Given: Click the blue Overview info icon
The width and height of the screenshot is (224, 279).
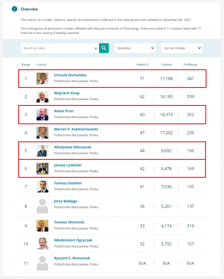Looking at the screenshot, I should (14, 9).
